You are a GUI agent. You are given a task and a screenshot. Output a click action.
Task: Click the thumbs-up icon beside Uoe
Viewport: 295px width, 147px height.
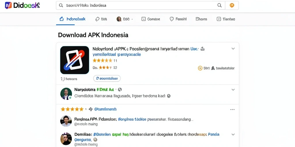[x=203, y=49]
